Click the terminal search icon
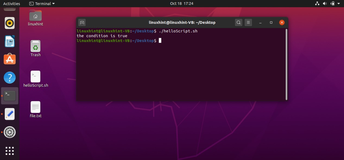Viewport: 344px width, 160px height. (238, 22)
